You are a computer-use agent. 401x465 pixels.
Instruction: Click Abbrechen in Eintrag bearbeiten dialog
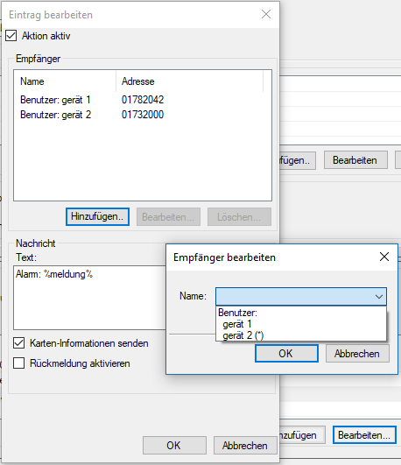[x=245, y=446]
